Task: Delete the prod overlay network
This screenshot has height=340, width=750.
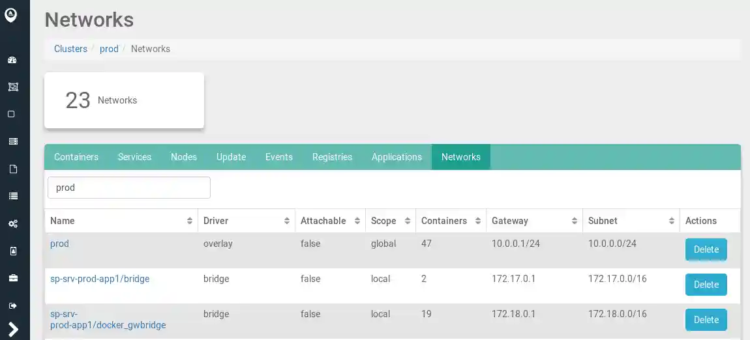Action: pyautogui.click(x=706, y=249)
